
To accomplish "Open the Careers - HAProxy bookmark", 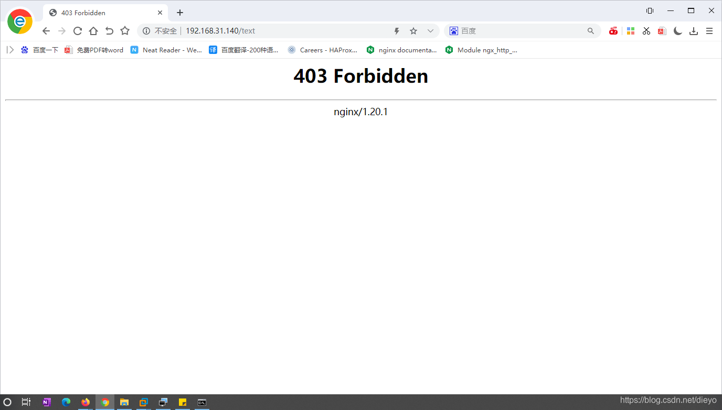I will [323, 50].
